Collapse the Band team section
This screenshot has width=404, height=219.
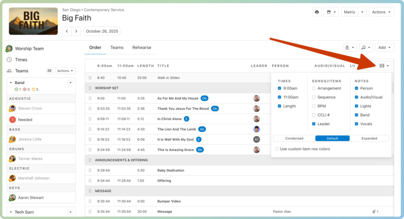(x=11, y=83)
